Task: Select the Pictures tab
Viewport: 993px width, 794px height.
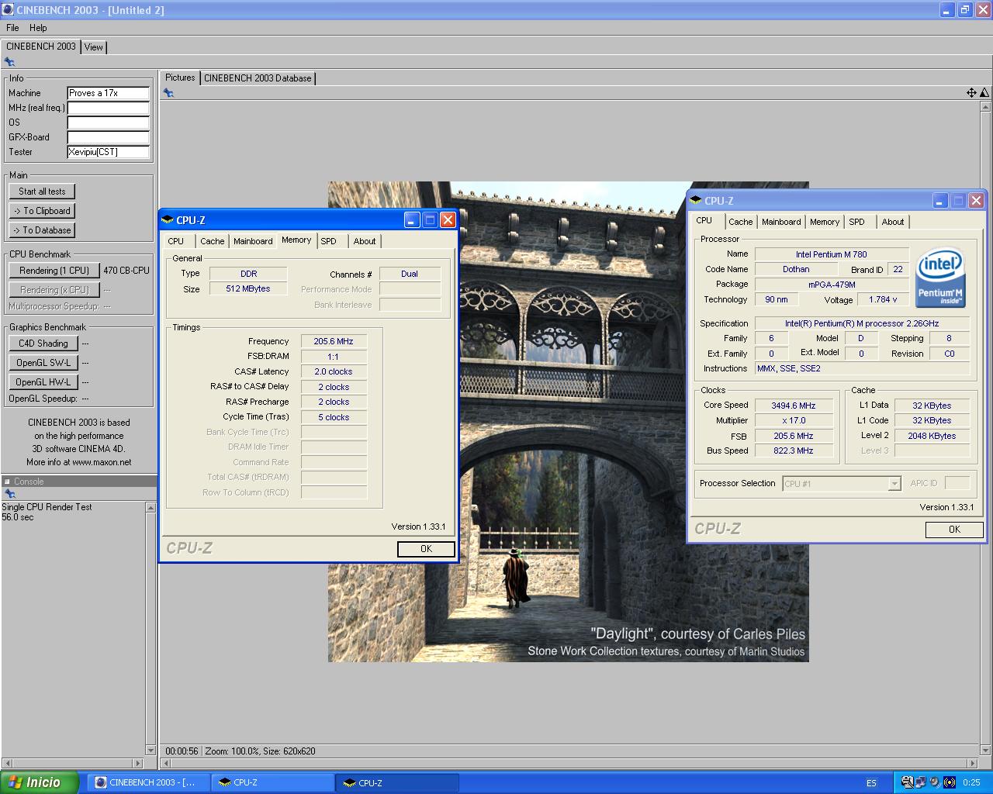Action: [x=180, y=78]
